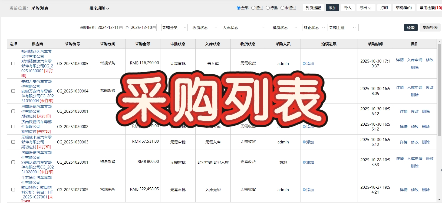This screenshot has height=203, width=442.
Task: Click the 采购金额 column header
Action: [x=143, y=44]
